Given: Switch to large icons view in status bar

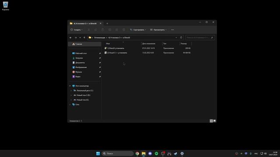Looking at the screenshot, I should [214, 121].
